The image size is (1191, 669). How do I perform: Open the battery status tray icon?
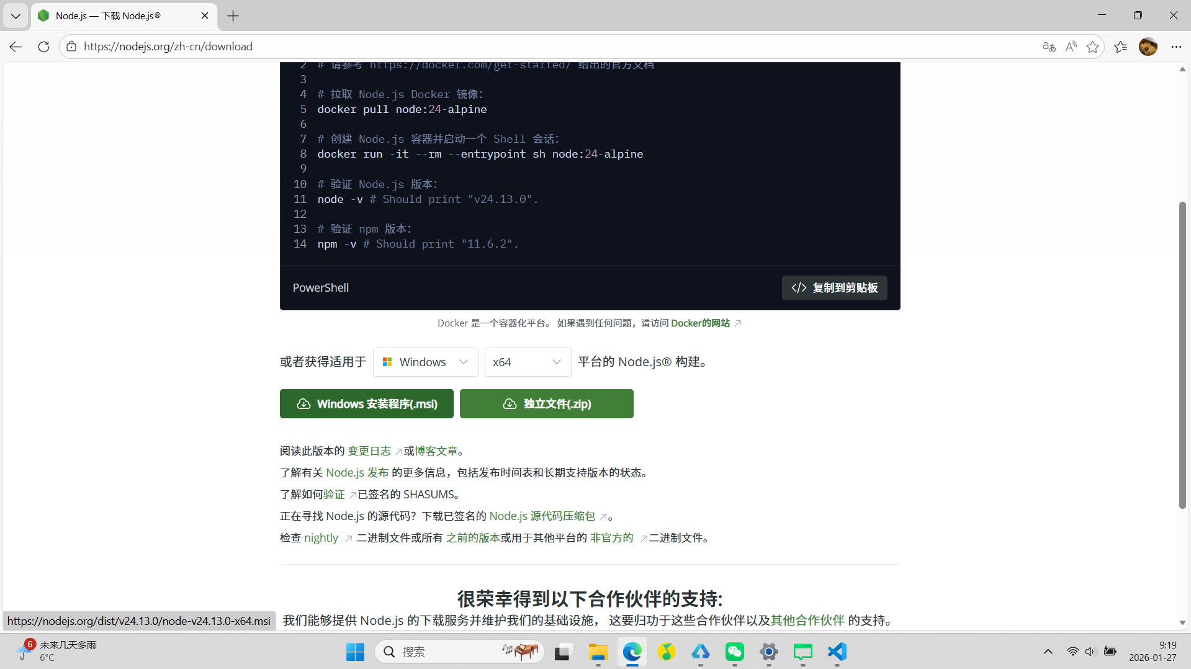pos(1110,652)
